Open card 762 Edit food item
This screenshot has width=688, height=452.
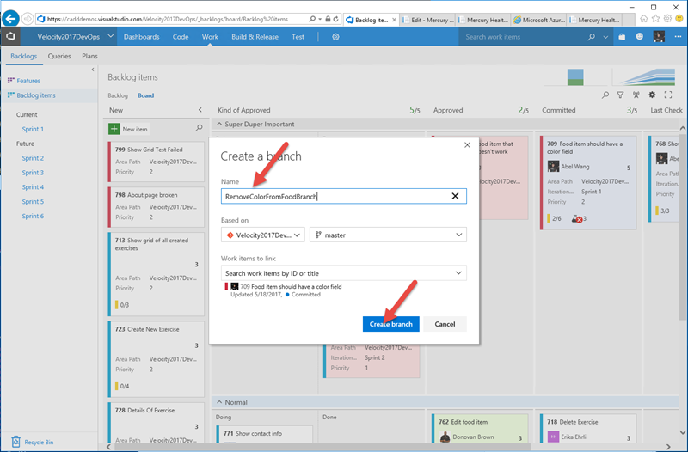click(x=480, y=428)
